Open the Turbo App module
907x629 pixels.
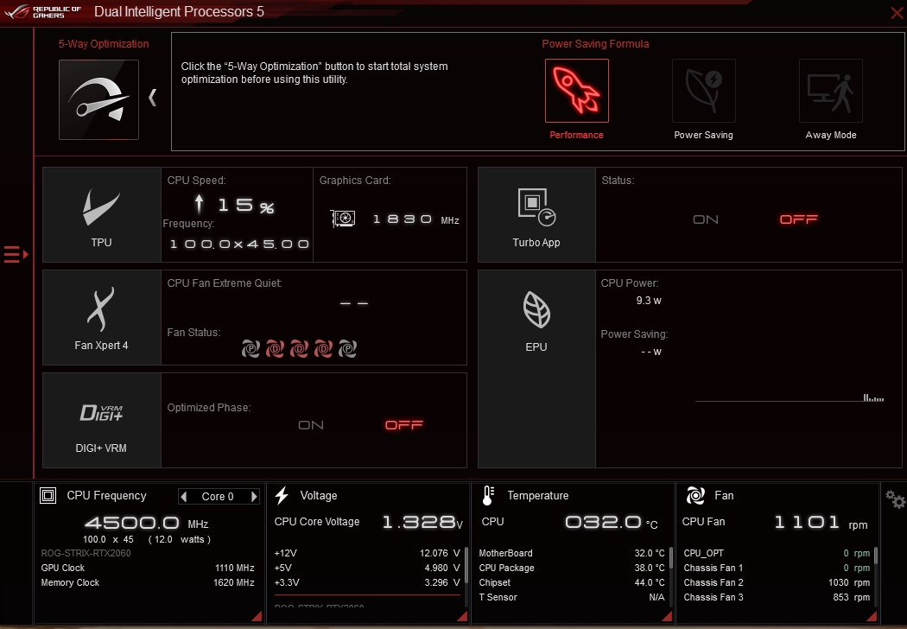(x=536, y=214)
